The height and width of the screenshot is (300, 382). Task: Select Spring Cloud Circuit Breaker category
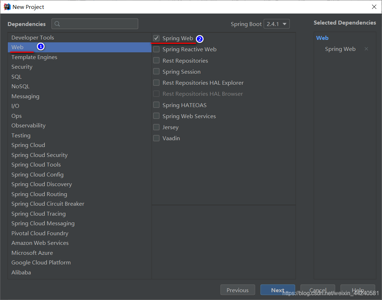(80, 204)
